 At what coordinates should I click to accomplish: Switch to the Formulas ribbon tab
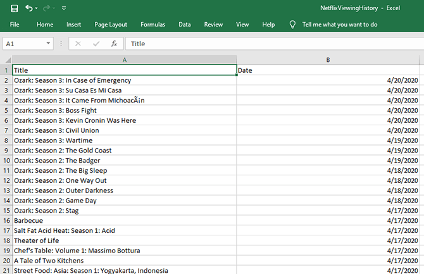pyautogui.click(x=153, y=24)
